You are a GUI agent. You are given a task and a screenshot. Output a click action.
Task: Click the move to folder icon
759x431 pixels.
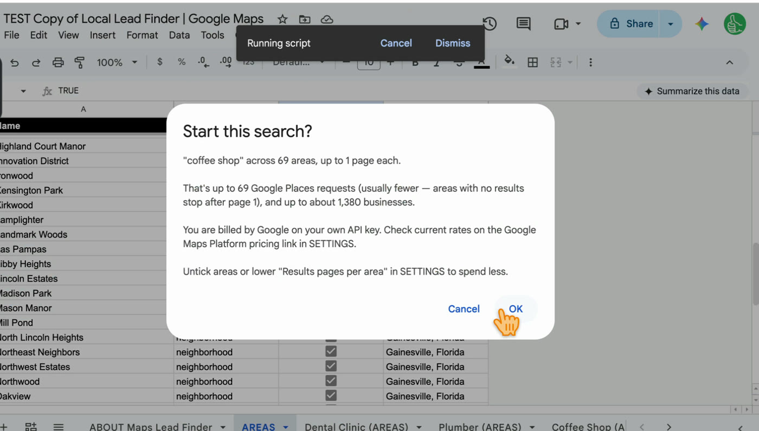coord(305,20)
